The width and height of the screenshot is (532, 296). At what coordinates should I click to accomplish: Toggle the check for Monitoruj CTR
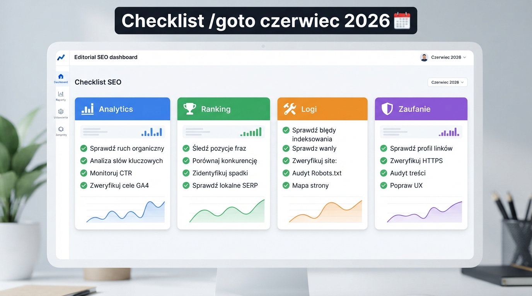(x=84, y=173)
